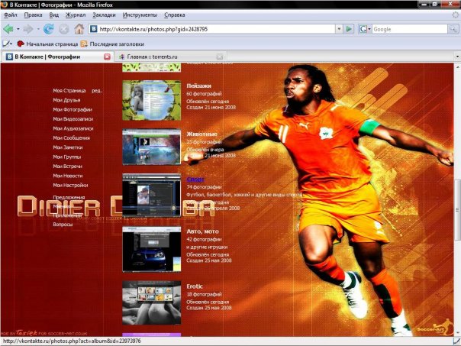The height and width of the screenshot is (346, 461).
Task: Click the Google search input field
Action: (410, 29)
